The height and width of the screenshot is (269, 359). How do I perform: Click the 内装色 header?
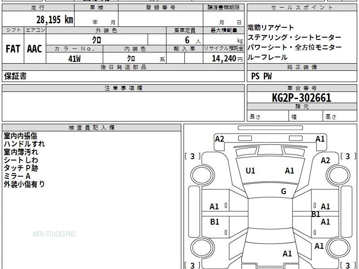tap(135, 49)
